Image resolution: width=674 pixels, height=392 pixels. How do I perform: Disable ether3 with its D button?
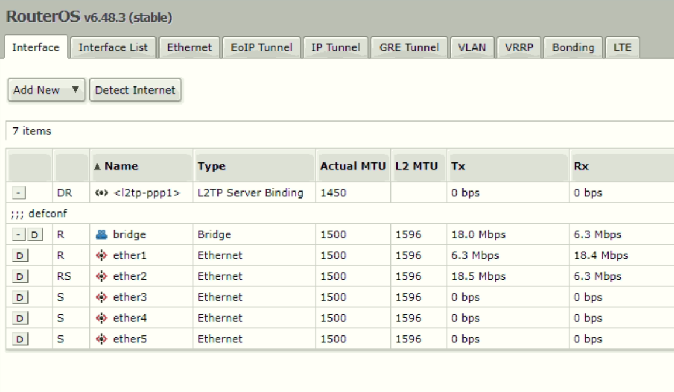coord(20,297)
